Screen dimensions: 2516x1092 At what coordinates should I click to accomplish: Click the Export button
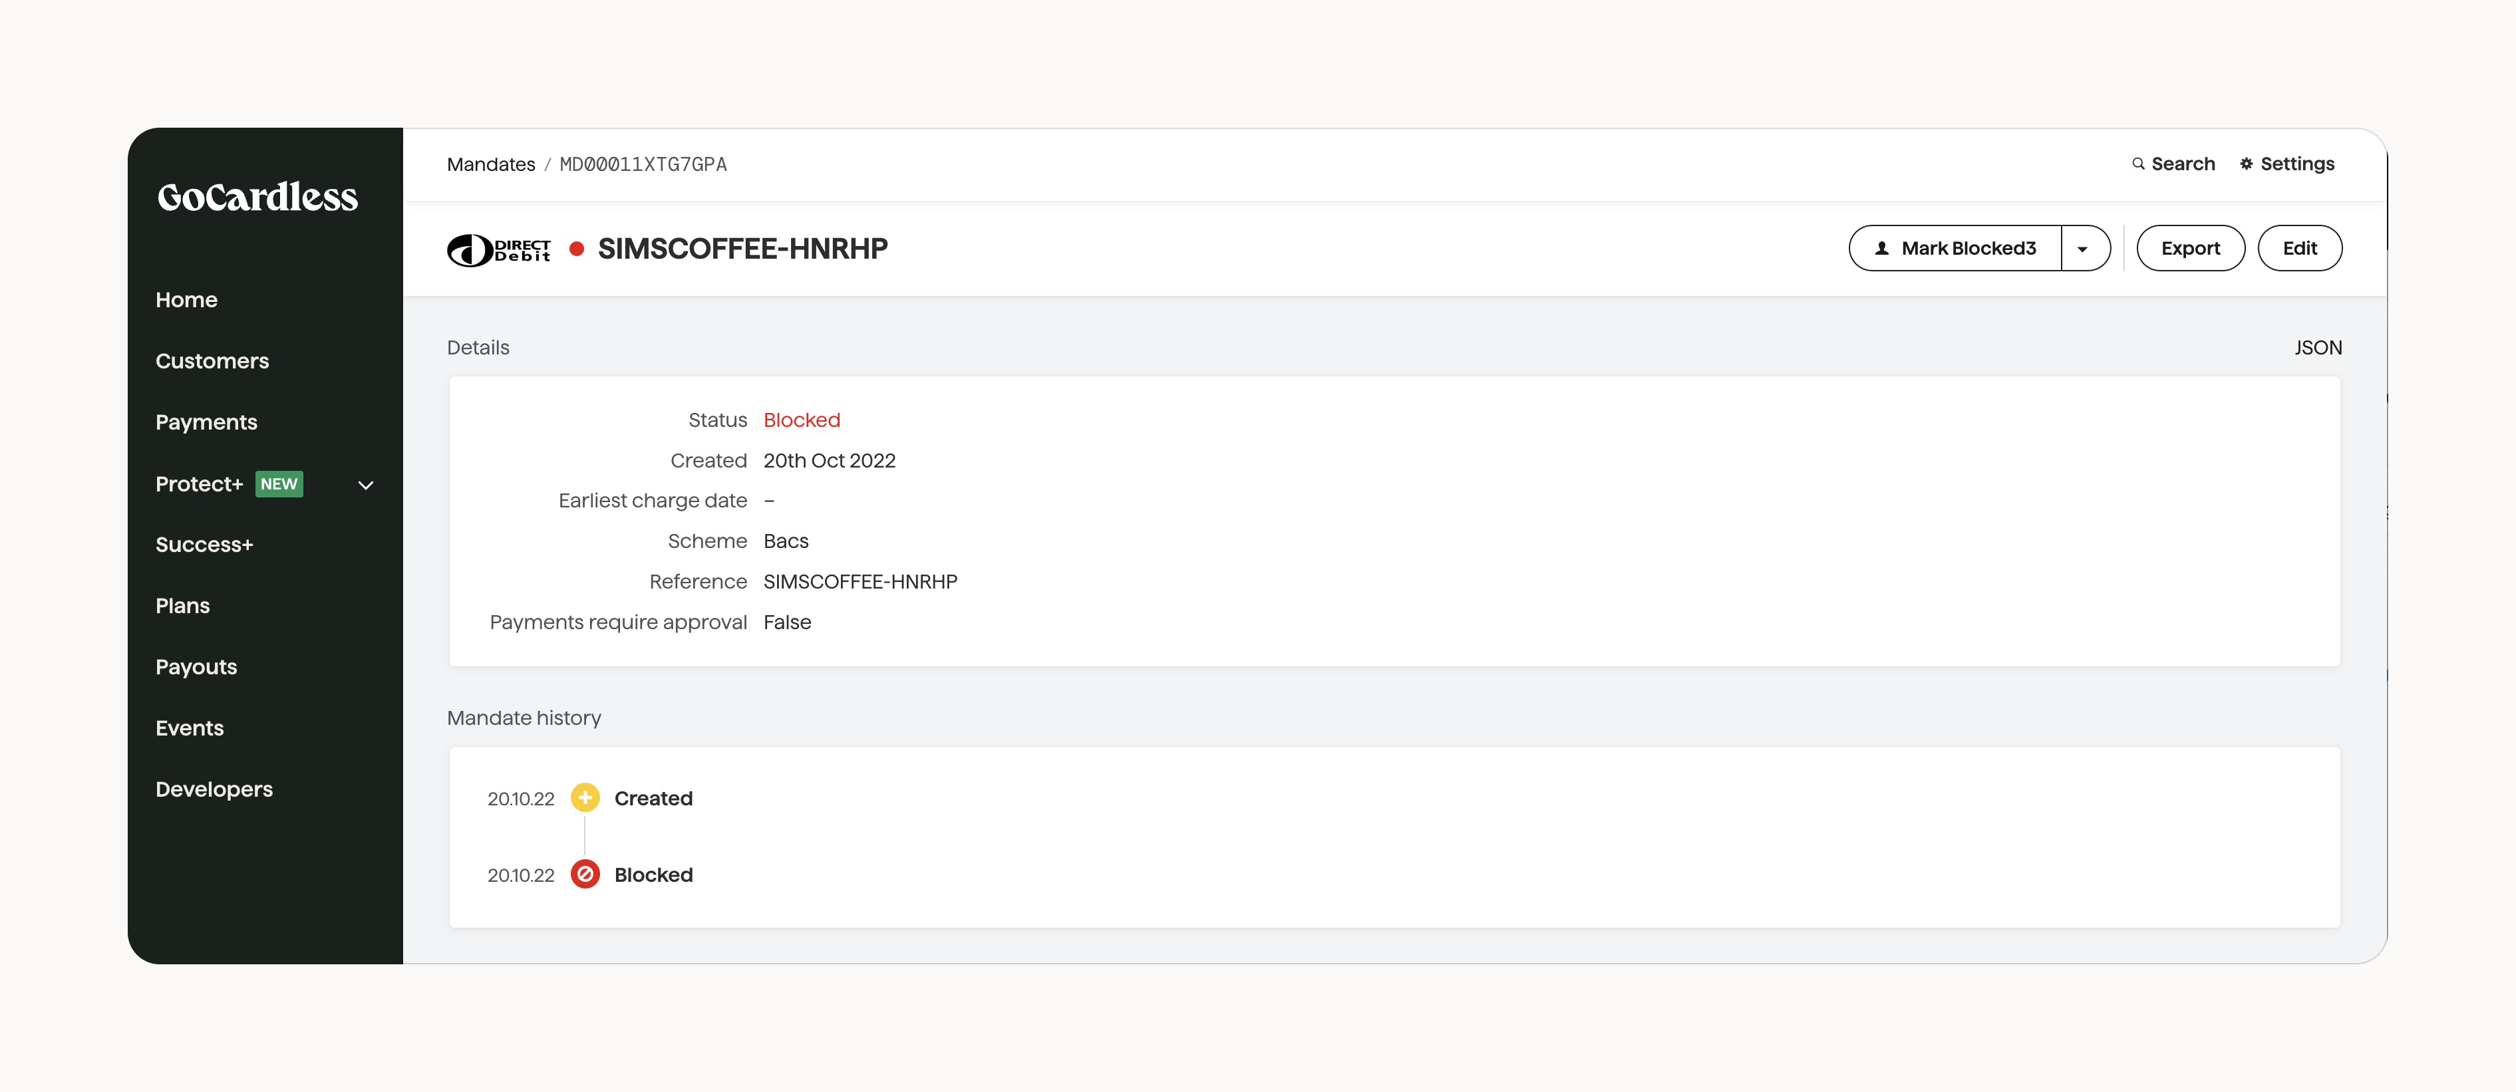tap(2190, 249)
